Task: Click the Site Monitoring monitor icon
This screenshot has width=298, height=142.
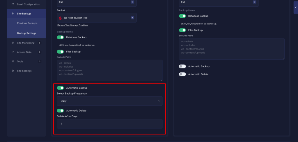Action: pyautogui.click(x=13, y=43)
